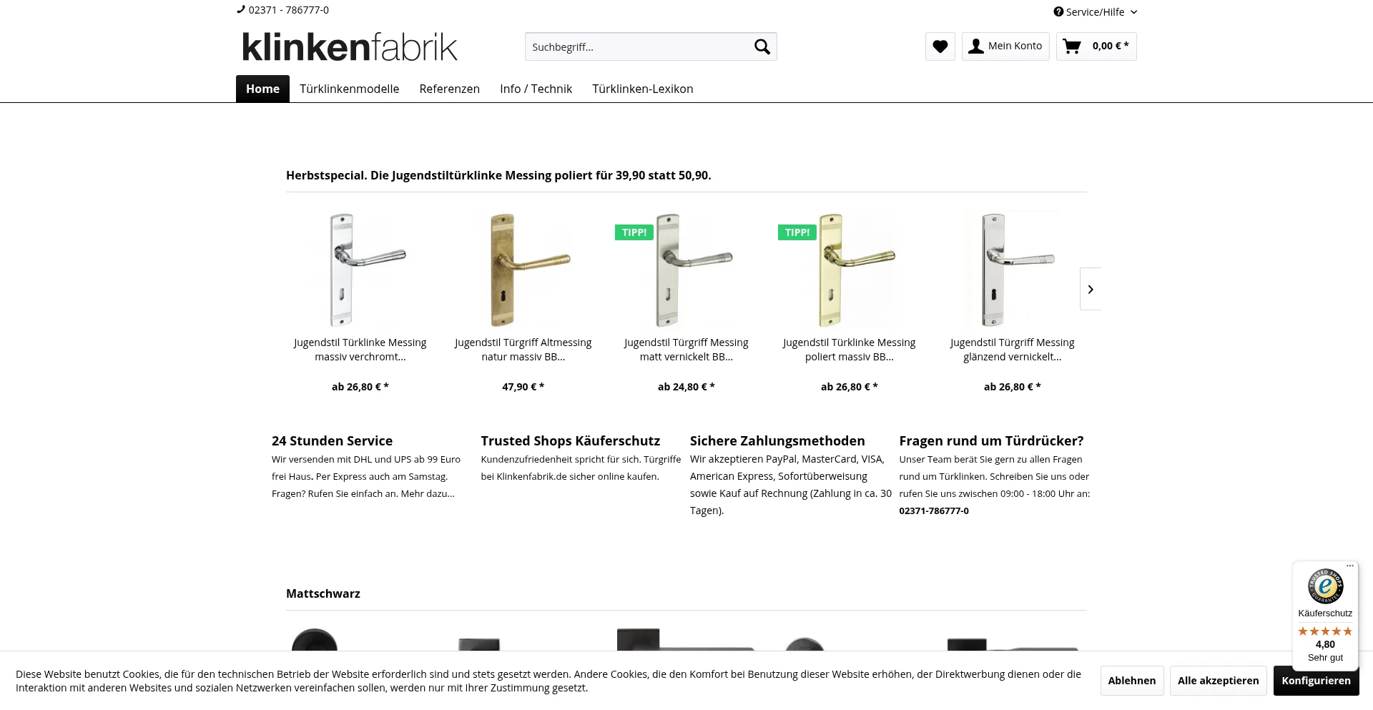Click the klinkenfabrik logo
The image size is (1373, 710).
click(x=350, y=47)
